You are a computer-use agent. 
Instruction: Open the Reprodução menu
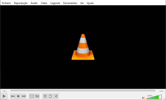tap(21, 3)
